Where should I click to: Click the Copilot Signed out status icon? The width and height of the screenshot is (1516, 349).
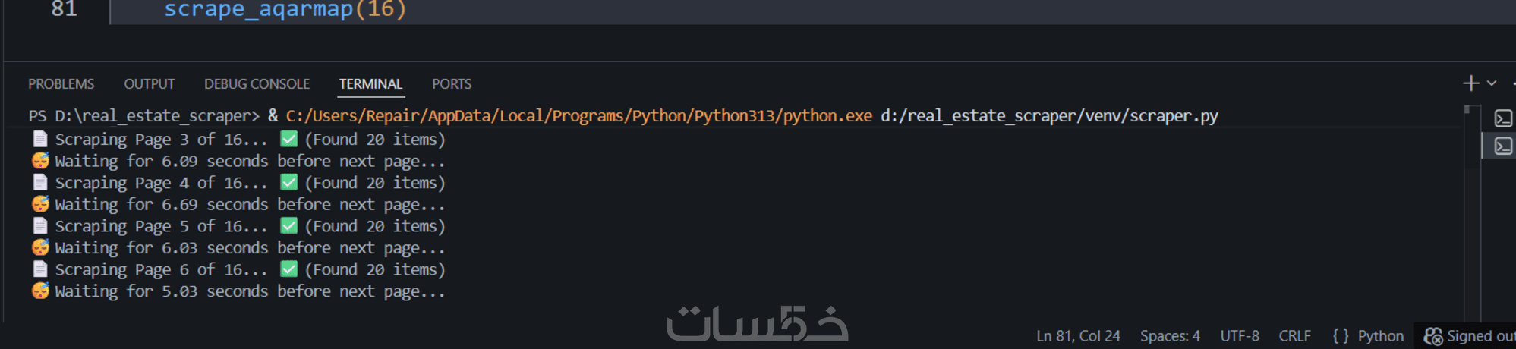pyautogui.click(x=1433, y=336)
